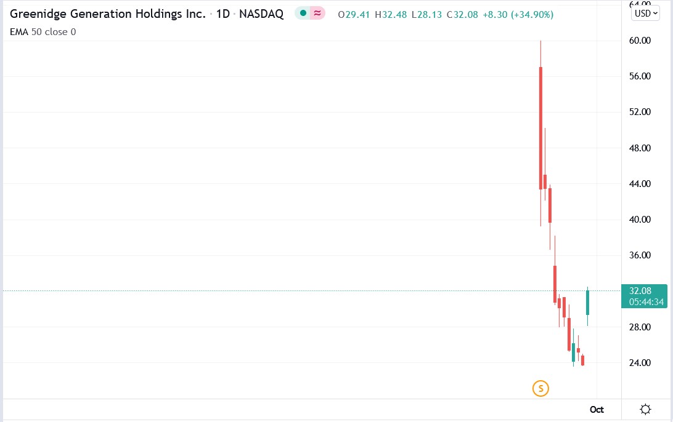Click the green market status dot icon
This screenshot has height=422, width=673.
click(303, 14)
